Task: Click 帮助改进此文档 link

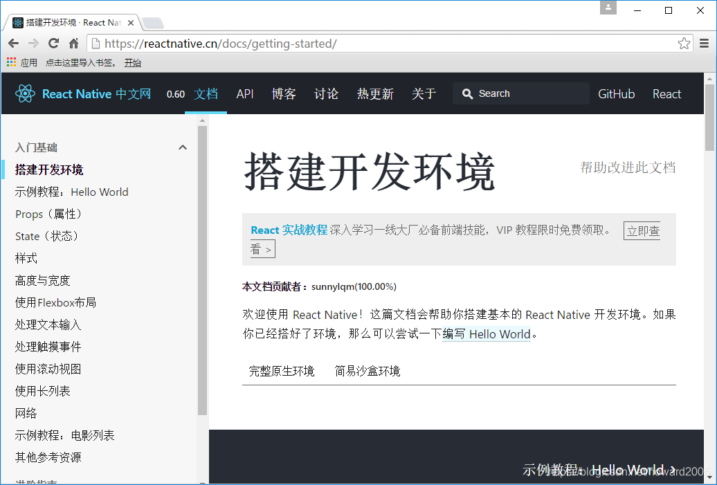Action: 628,167
